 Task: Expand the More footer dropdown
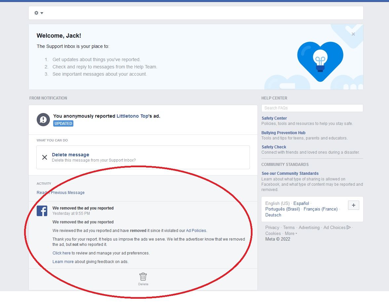pos(291,233)
